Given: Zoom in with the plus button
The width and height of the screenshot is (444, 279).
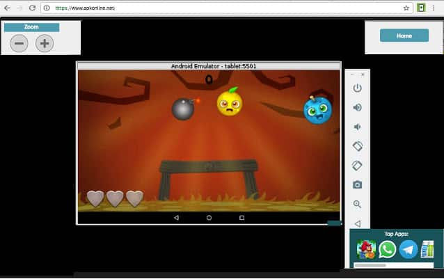Looking at the screenshot, I should (x=45, y=43).
